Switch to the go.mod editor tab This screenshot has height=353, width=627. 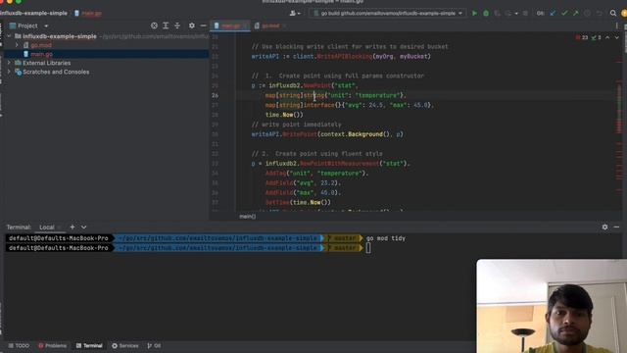(270, 25)
